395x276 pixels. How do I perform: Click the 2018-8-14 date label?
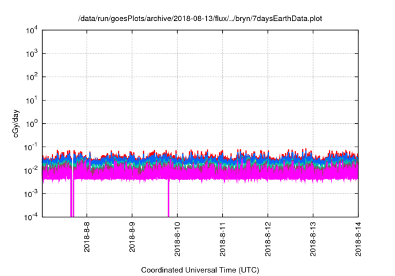(x=358, y=239)
